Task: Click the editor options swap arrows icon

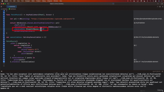Action: click(158, 7)
